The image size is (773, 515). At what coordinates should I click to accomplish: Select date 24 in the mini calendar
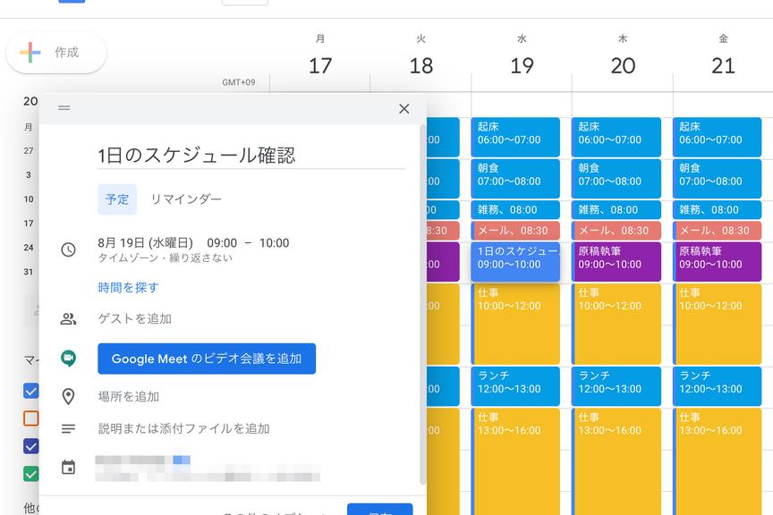[29, 248]
